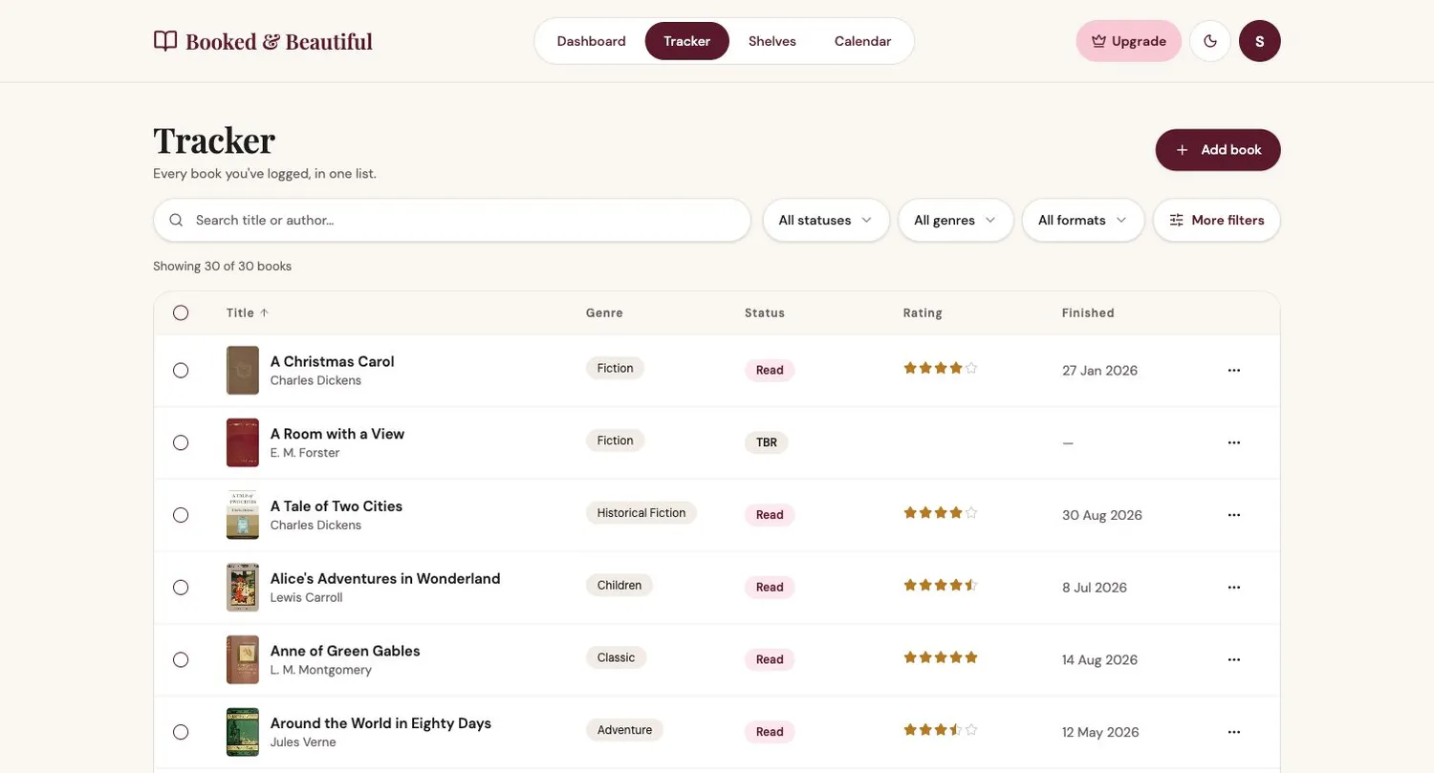The height and width of the screenshot is (773, 1434).
Task: Select all books with the header checkbox
Action: tap(181, 313)
